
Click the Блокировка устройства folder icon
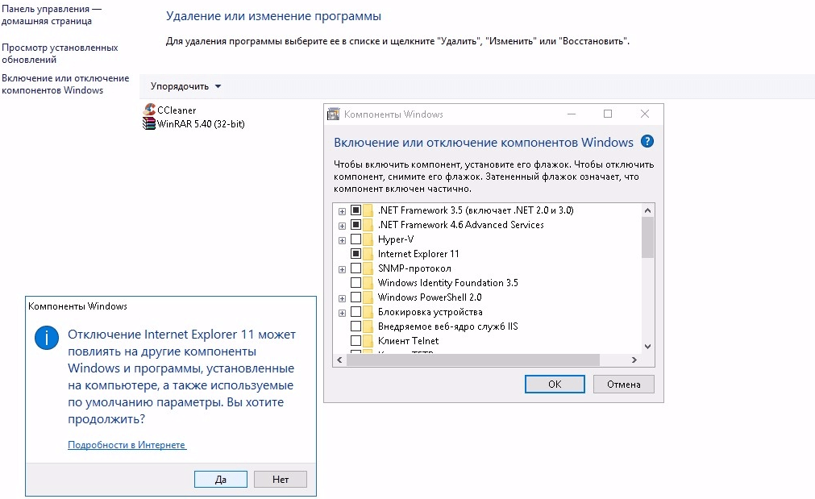368,313
